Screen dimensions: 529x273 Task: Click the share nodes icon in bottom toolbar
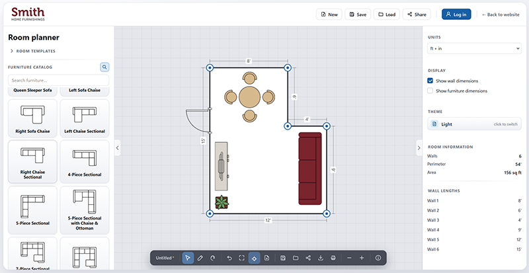tap(308, 258)
